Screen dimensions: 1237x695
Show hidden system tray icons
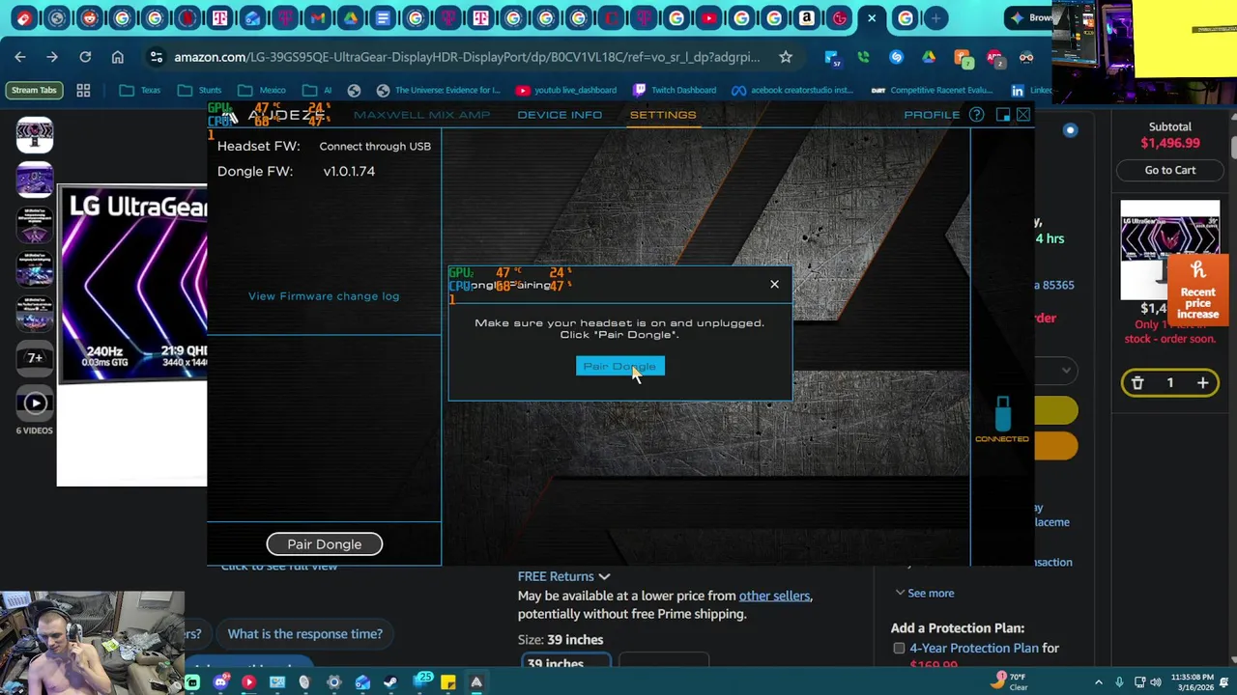click(x=1098, y=682)
